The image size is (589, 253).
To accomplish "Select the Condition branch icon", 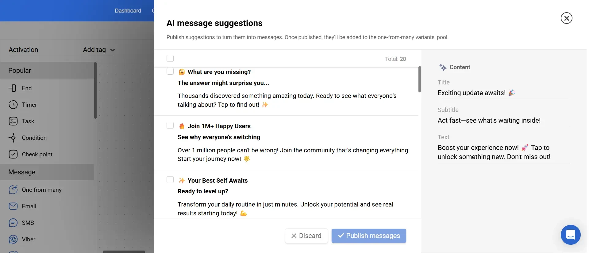I will (x=13, y=138).
